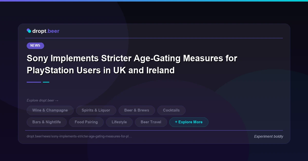Open the Food Pairing category
Screen dimensions: 308x161
pyautogui.click(x=86, y=122)
